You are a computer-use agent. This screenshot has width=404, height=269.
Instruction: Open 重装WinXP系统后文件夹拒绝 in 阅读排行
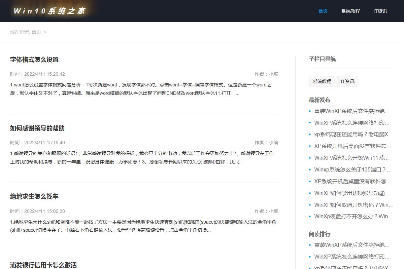[352, 245]
